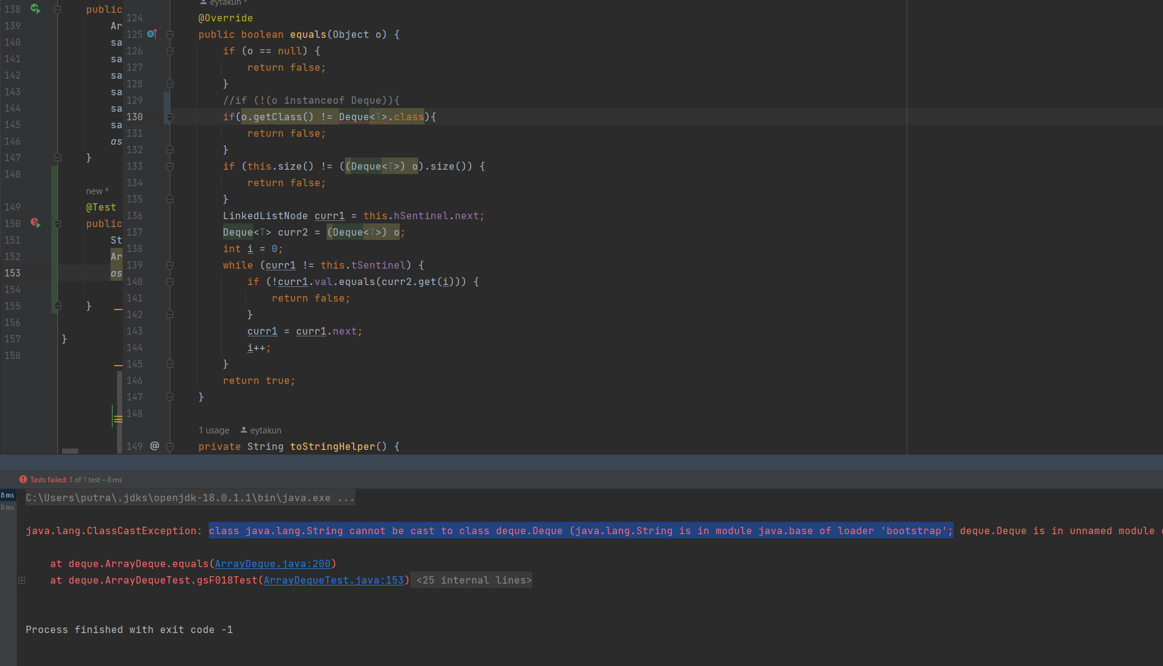Collapse the test method at line 150

click(x=57, y=224)
